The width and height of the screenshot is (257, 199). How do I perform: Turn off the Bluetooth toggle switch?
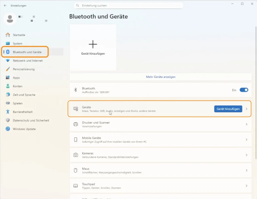click(244, 90)
